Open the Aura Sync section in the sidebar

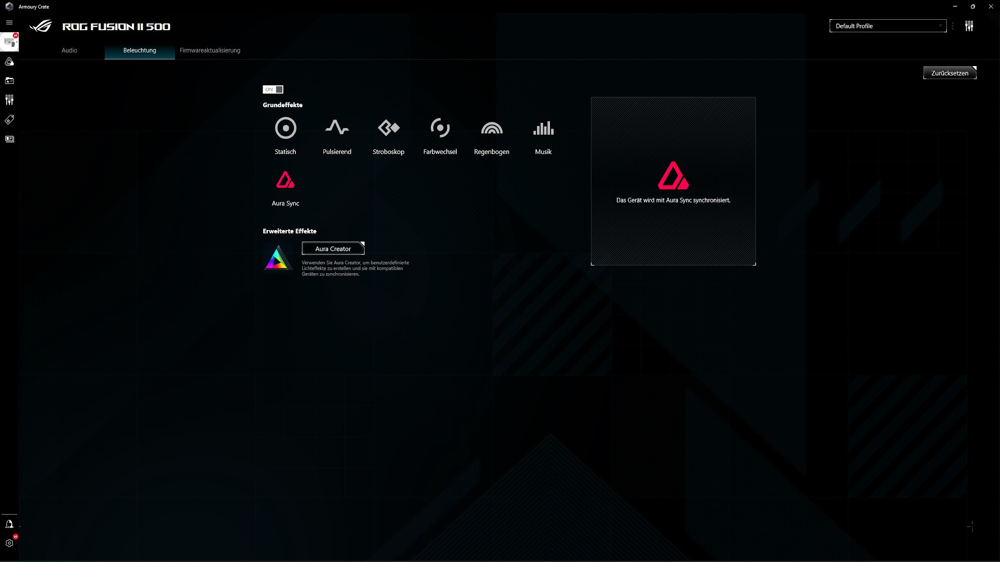(x=9, y=62)
